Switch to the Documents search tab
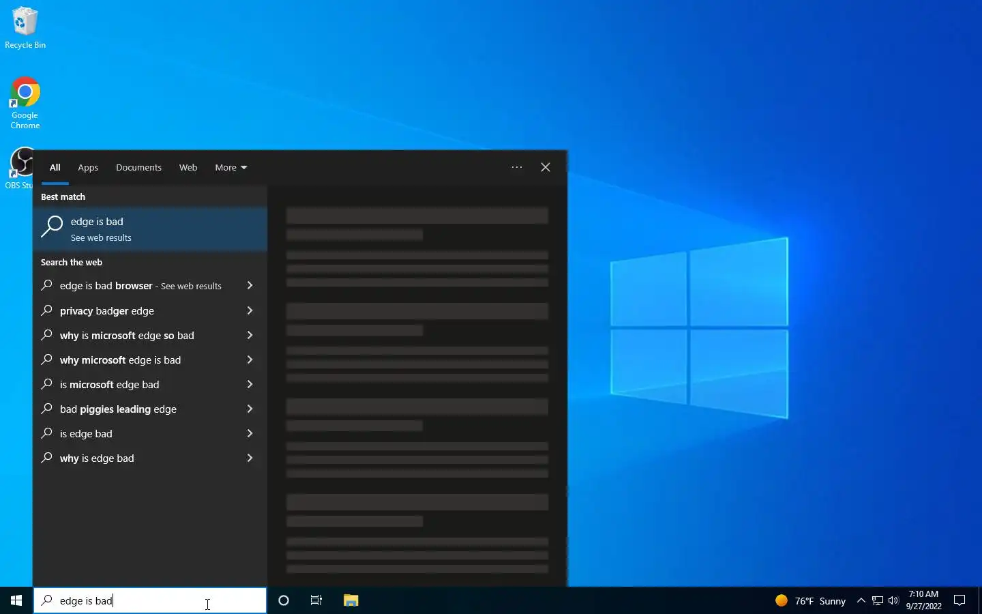 [138, 167]
